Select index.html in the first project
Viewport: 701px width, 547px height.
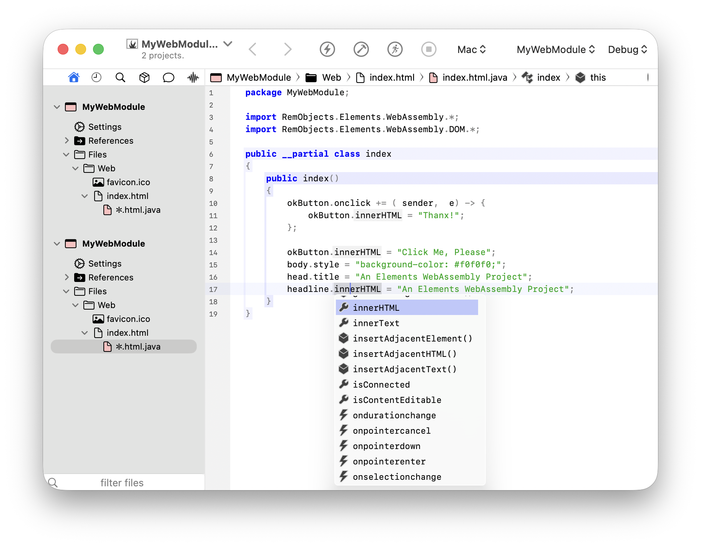[121, 196]
